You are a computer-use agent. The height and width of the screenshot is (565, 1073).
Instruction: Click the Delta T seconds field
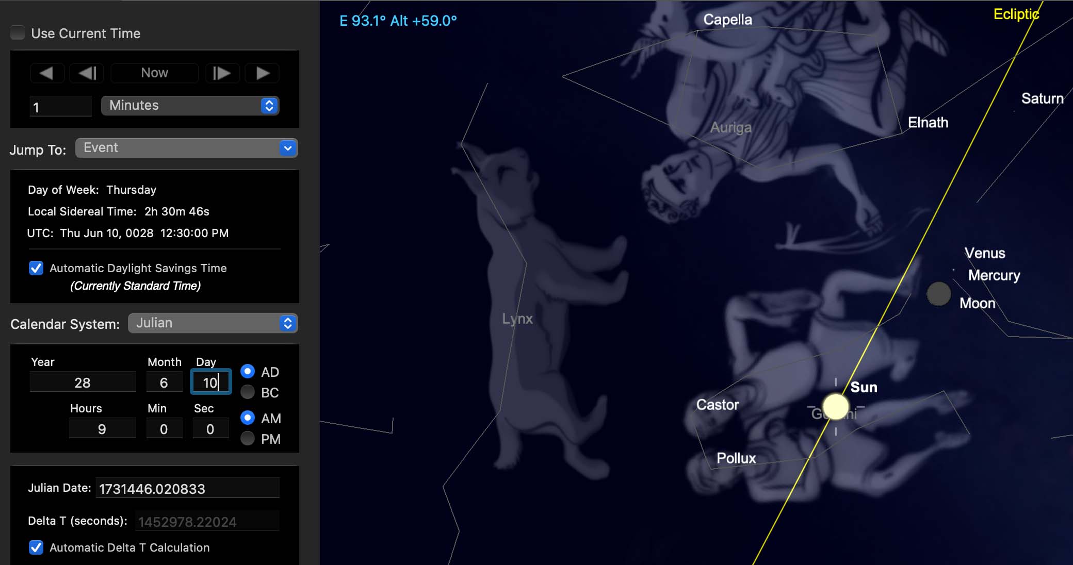(207, 521)
